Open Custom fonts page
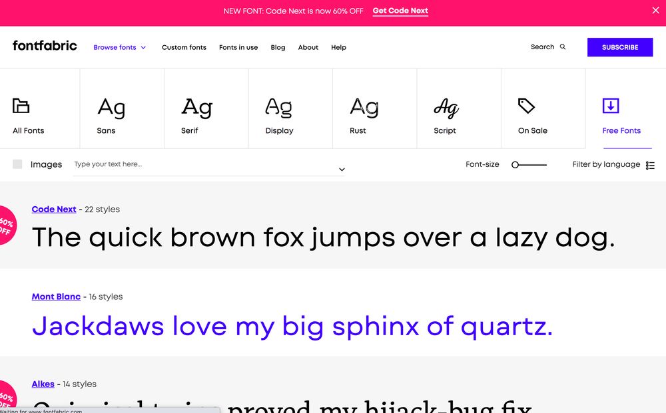 tap(184, 47)
